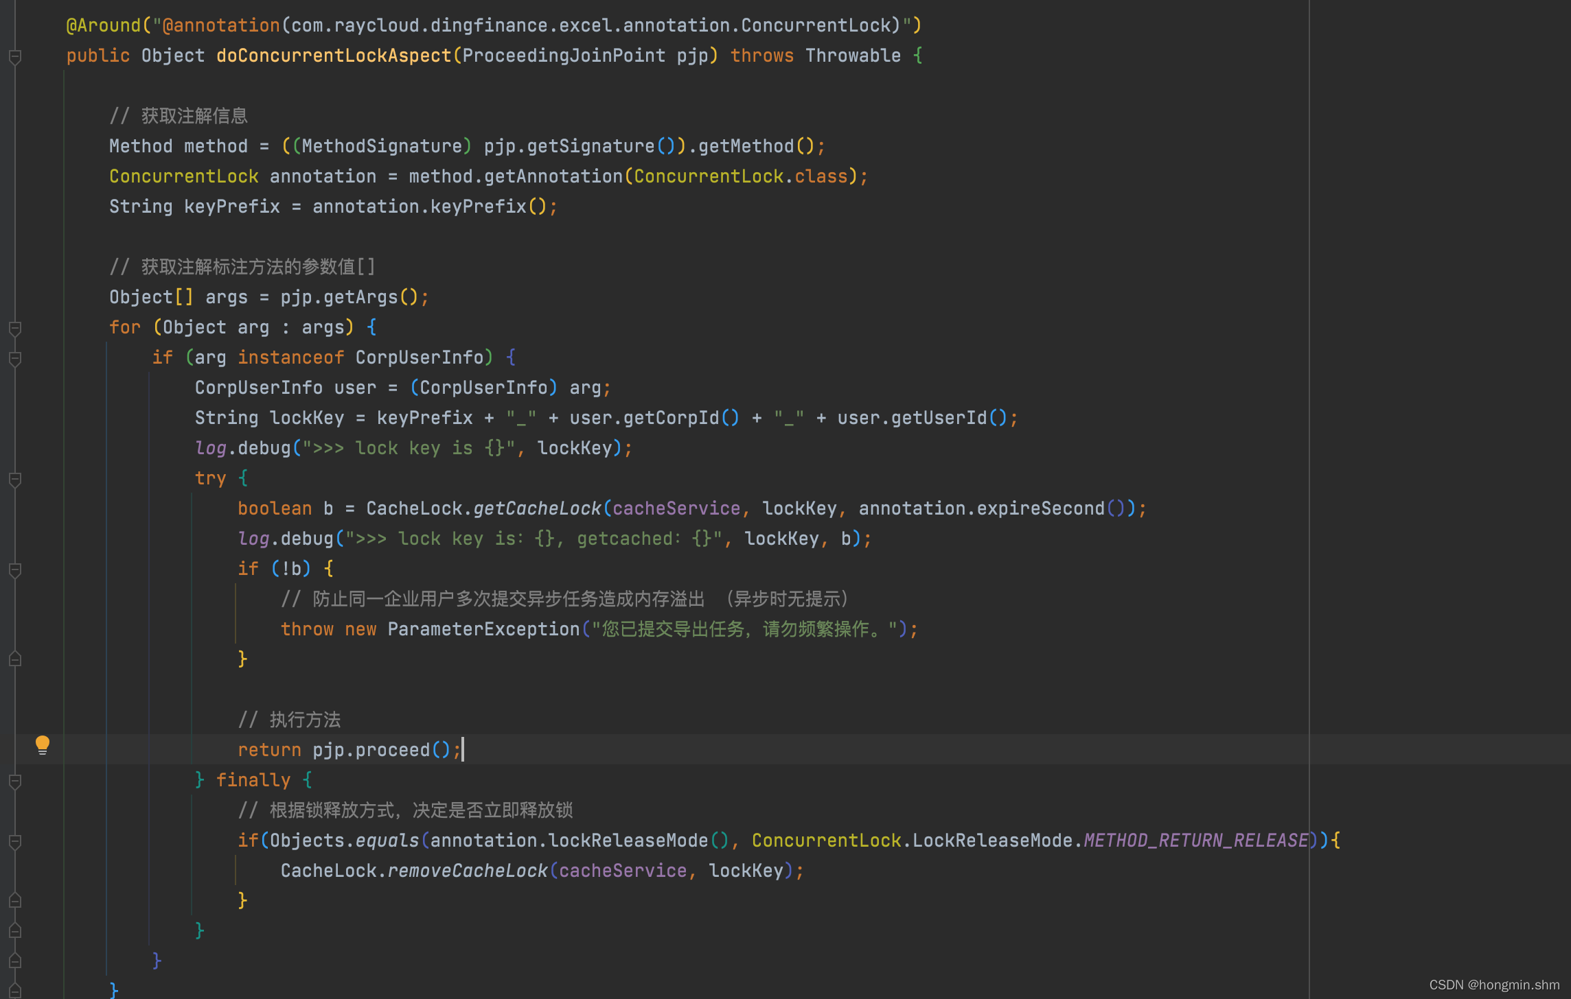This screenshot has height=999, width=1571.
Task: Click the getAnnotation method call
Action: pyautogui.click(x=553, y=176)
